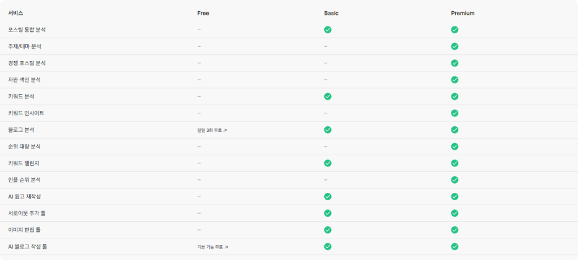Click the Premium checkmark for AI 블로그 작성 툴

[x=454, y=246]
